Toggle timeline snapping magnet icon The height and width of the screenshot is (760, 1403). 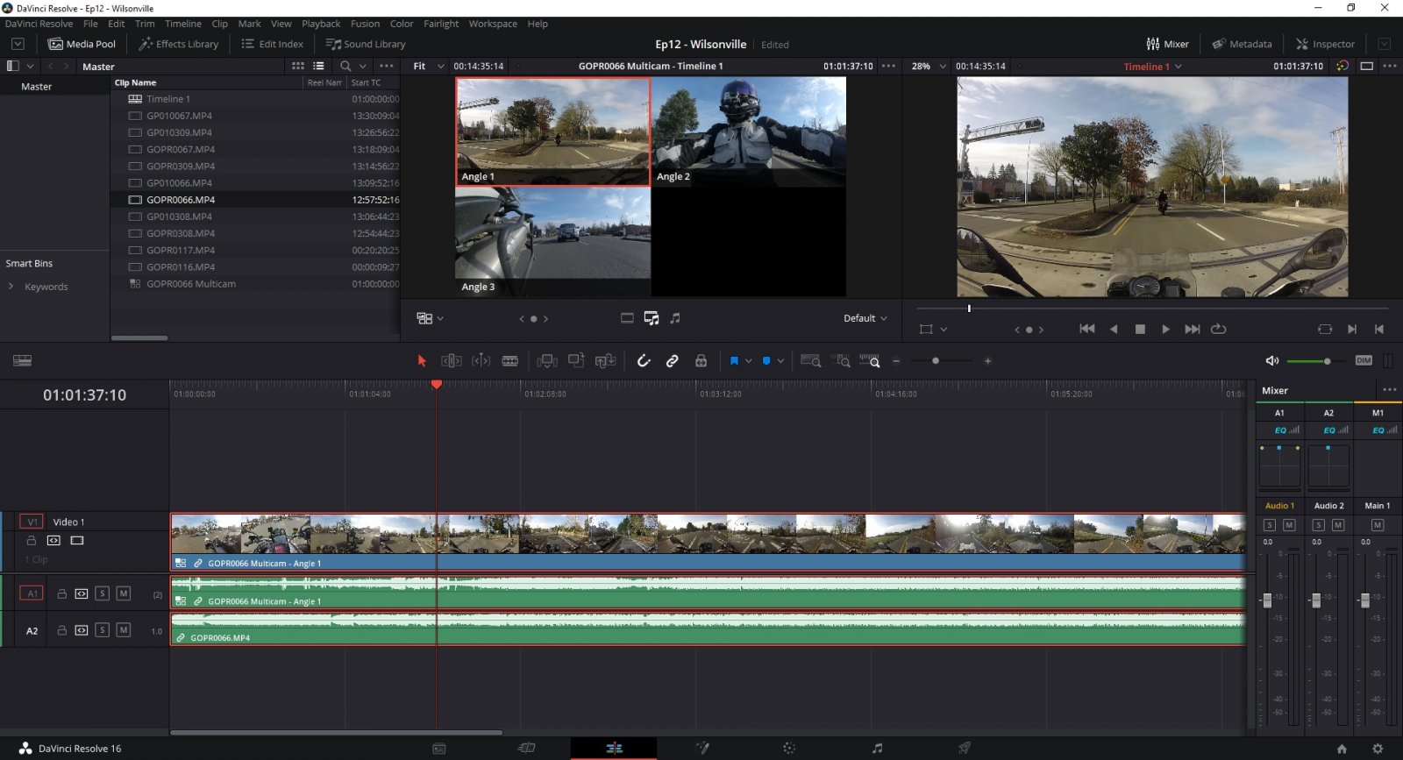click(x=644, y=361)
